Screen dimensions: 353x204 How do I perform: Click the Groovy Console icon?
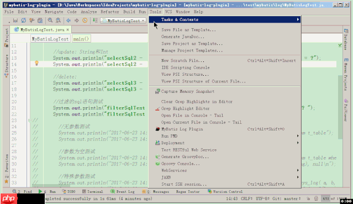point(157,164)
